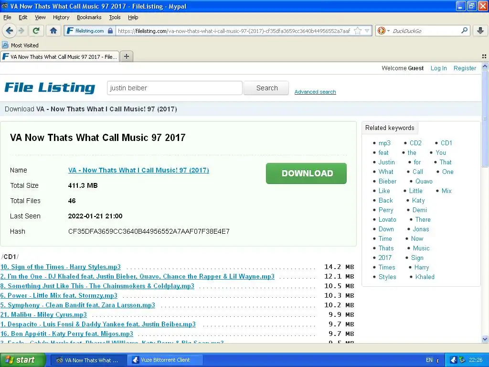The width and height of the screenshot is (489, 367).
Task: Select the VA Now Thats What Call Music tab
Action: pos(60,56)
